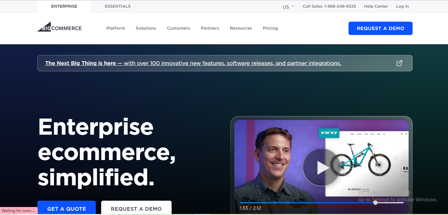Play the video with the play button
Viewport: 448px width, 215px height.
pos(321,167)
